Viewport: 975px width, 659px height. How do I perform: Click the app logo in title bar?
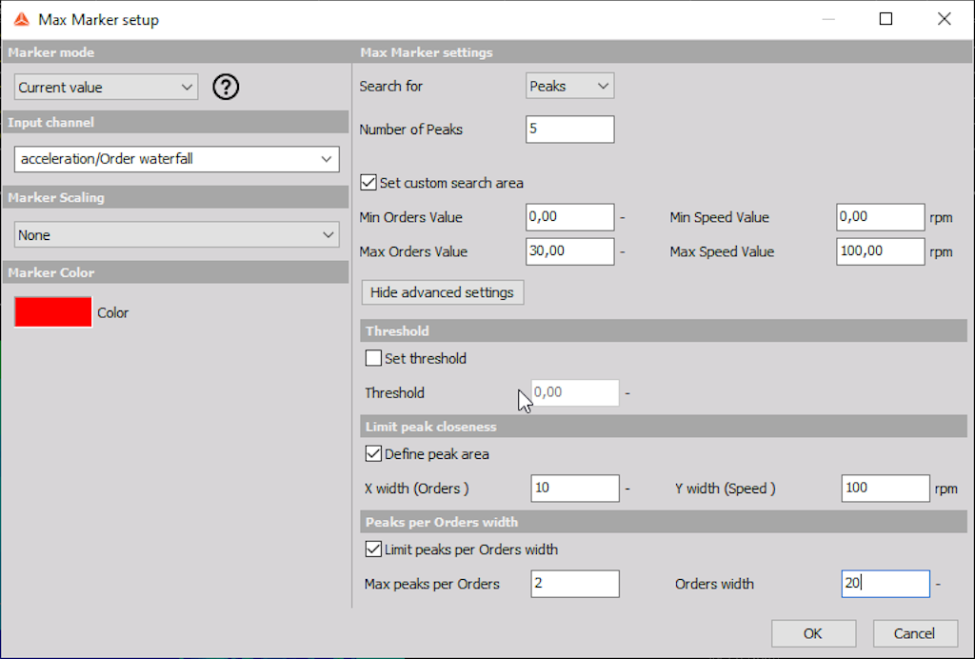[22, 20]
